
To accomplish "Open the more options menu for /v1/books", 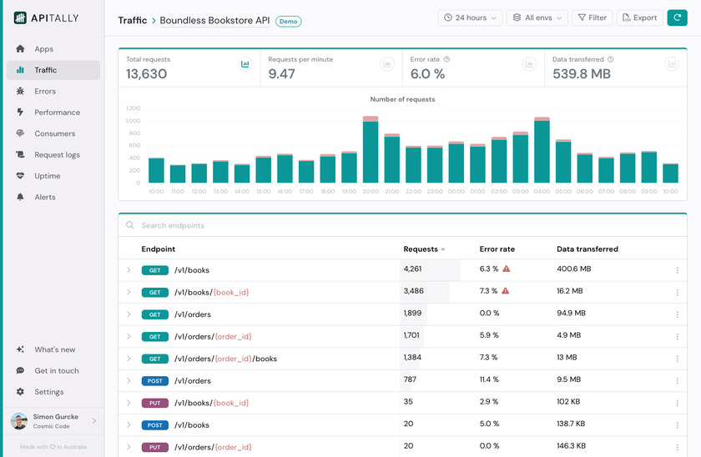I will tap(677, 270).
